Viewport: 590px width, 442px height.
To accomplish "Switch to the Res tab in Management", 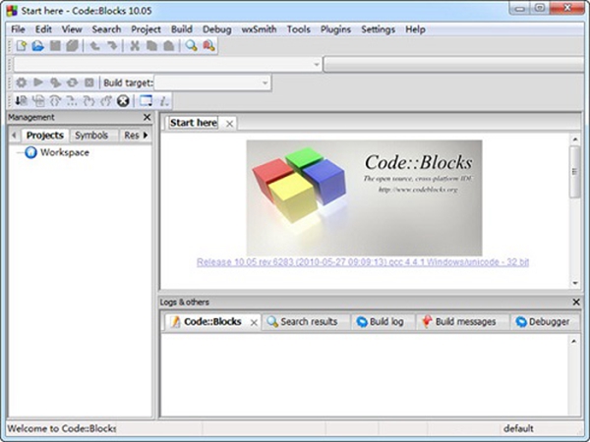I will 132,135.
